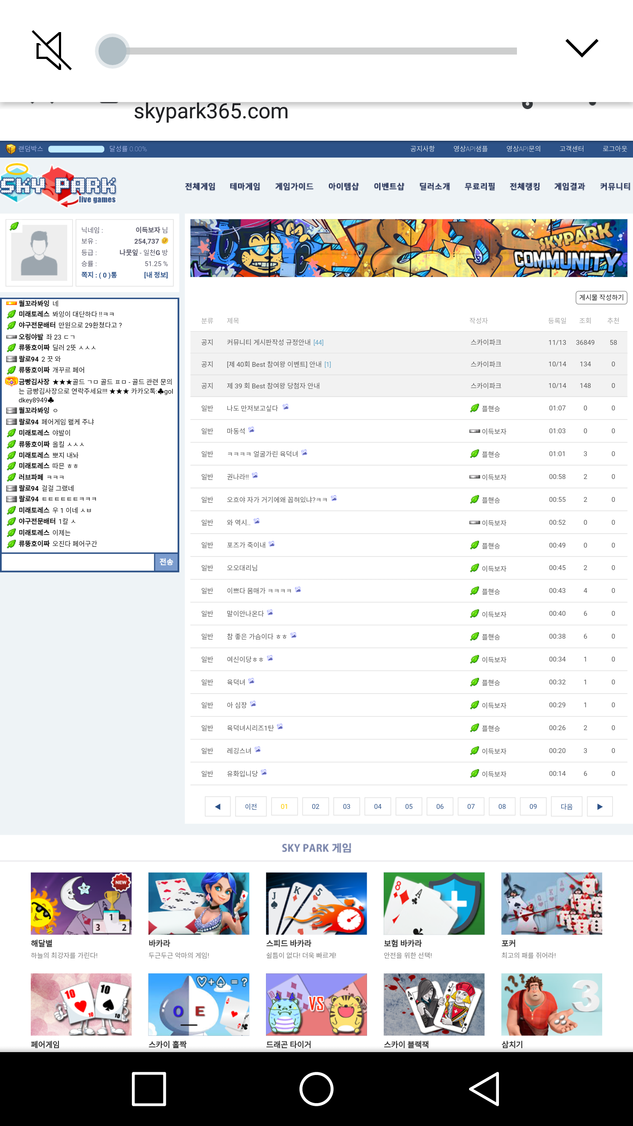Viewport: 633px width, 1126px height.
Task: Click the 다음 pagination button
Action: pyautogui.click(x=567, y=806)
